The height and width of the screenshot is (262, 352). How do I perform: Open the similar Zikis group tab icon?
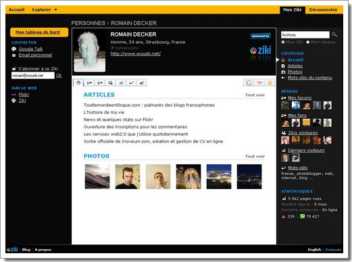pos(110,83)
